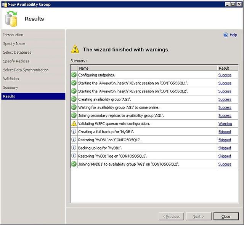
Task: Open Success link for Configuring endpoints
Action: tap(225, 75)
